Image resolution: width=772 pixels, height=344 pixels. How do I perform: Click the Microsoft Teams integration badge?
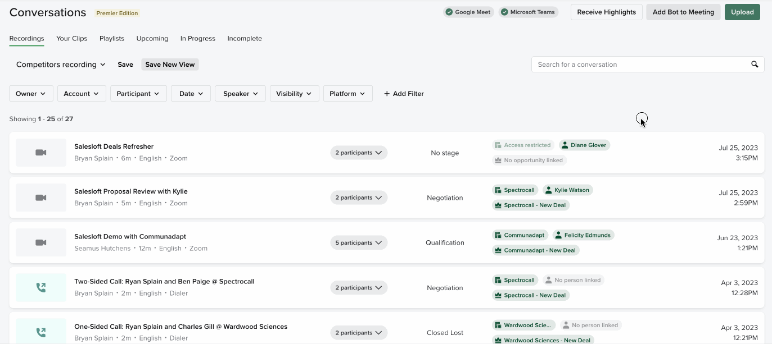click(528, 12)
